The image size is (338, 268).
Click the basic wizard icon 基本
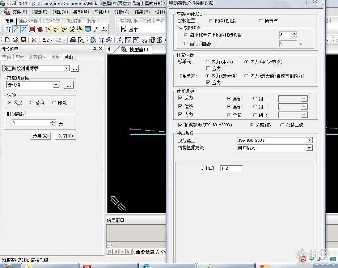pyautogui.click(x=129, y=30)
